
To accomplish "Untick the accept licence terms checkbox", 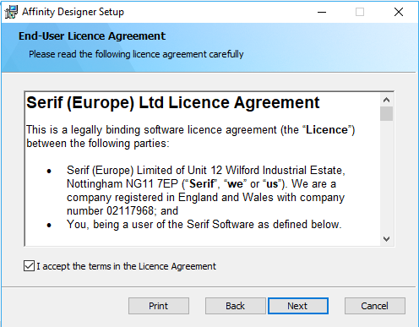I will pyautogui.click(x=29, y=266).
